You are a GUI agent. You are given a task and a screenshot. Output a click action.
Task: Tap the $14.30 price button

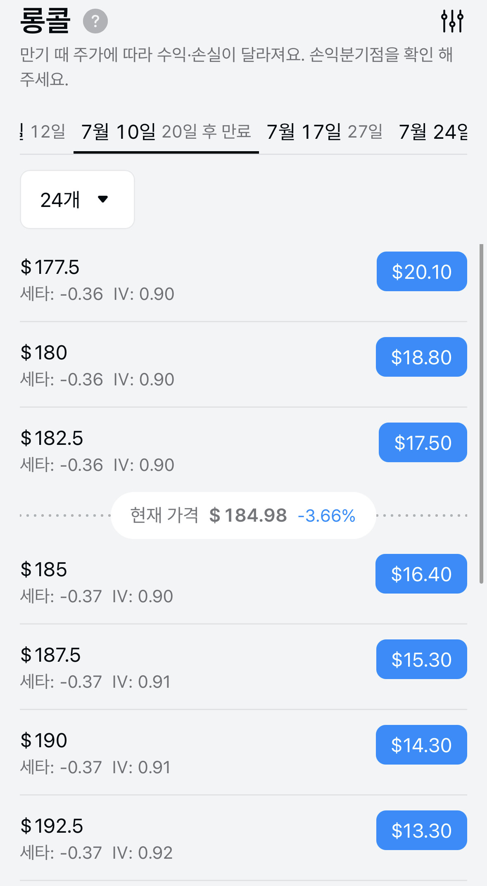click(421, 745)
